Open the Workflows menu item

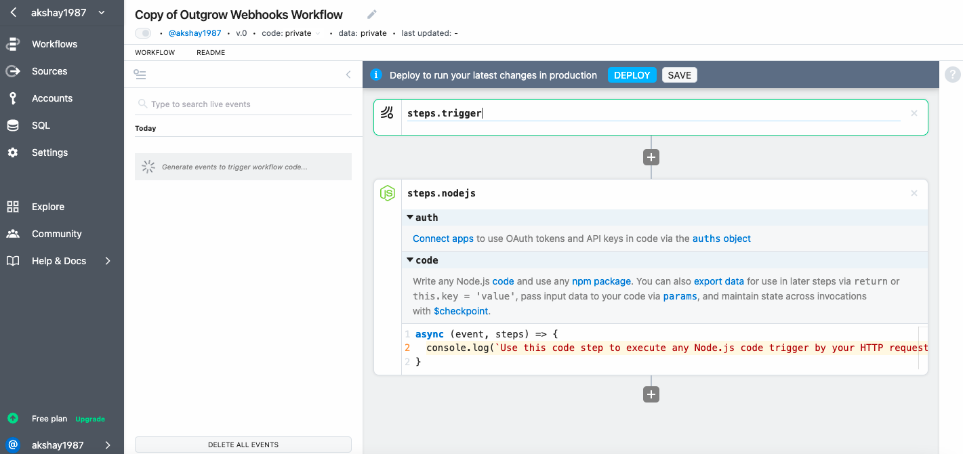pos(54,44)
